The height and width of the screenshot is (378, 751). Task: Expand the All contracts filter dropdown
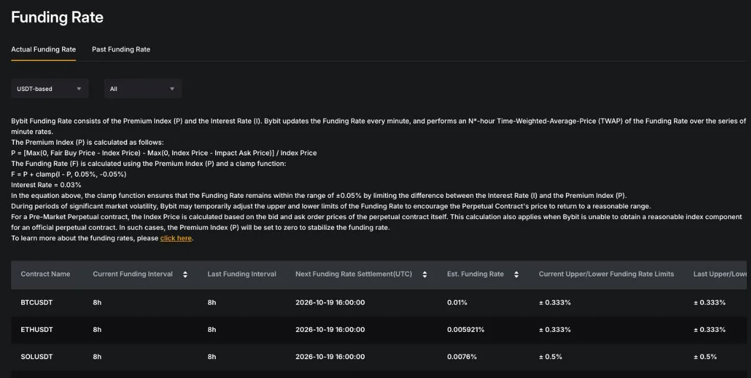(x=143, y=89)
